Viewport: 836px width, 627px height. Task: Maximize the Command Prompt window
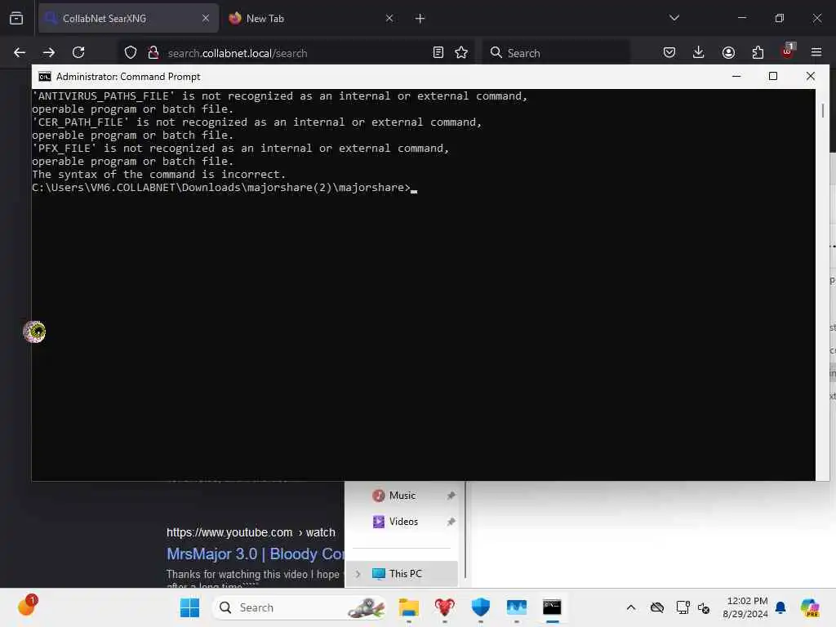pyautogui.click(x=773, y=76)
